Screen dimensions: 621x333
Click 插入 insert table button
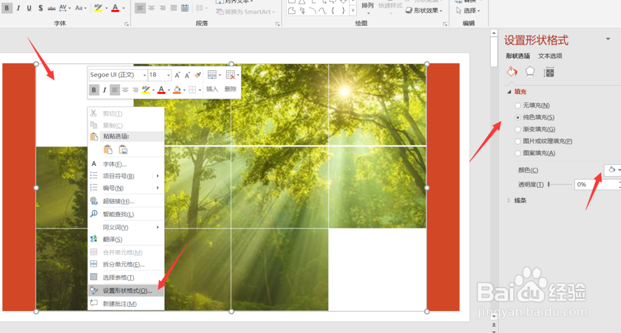tap(212, 81)
